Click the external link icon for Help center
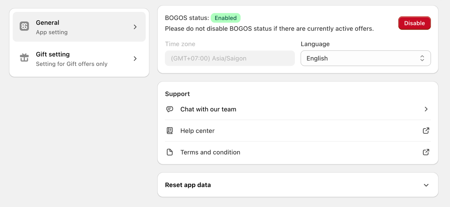Screen dimensions: 450x207 point(426,131)
